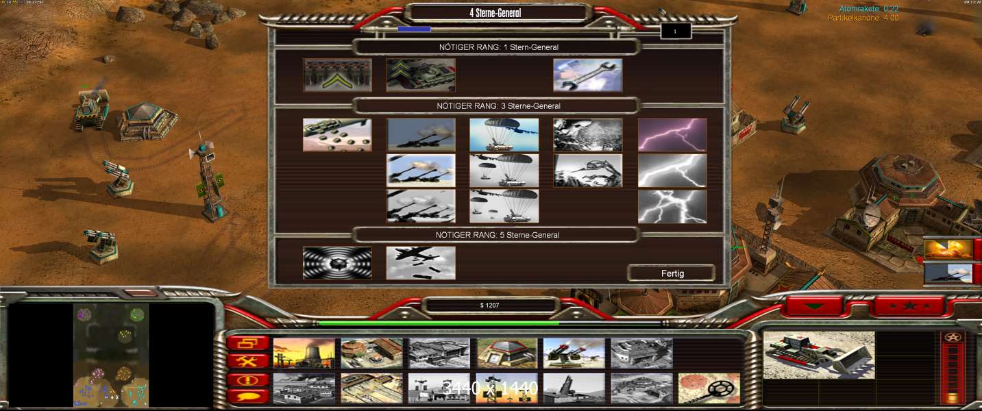Click the "NÖTIGER RANG: 1 Stern-General" header

498,47
